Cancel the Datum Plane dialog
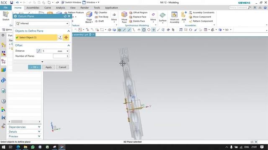This screenshot has height=150, width=268. pos(62,67)
